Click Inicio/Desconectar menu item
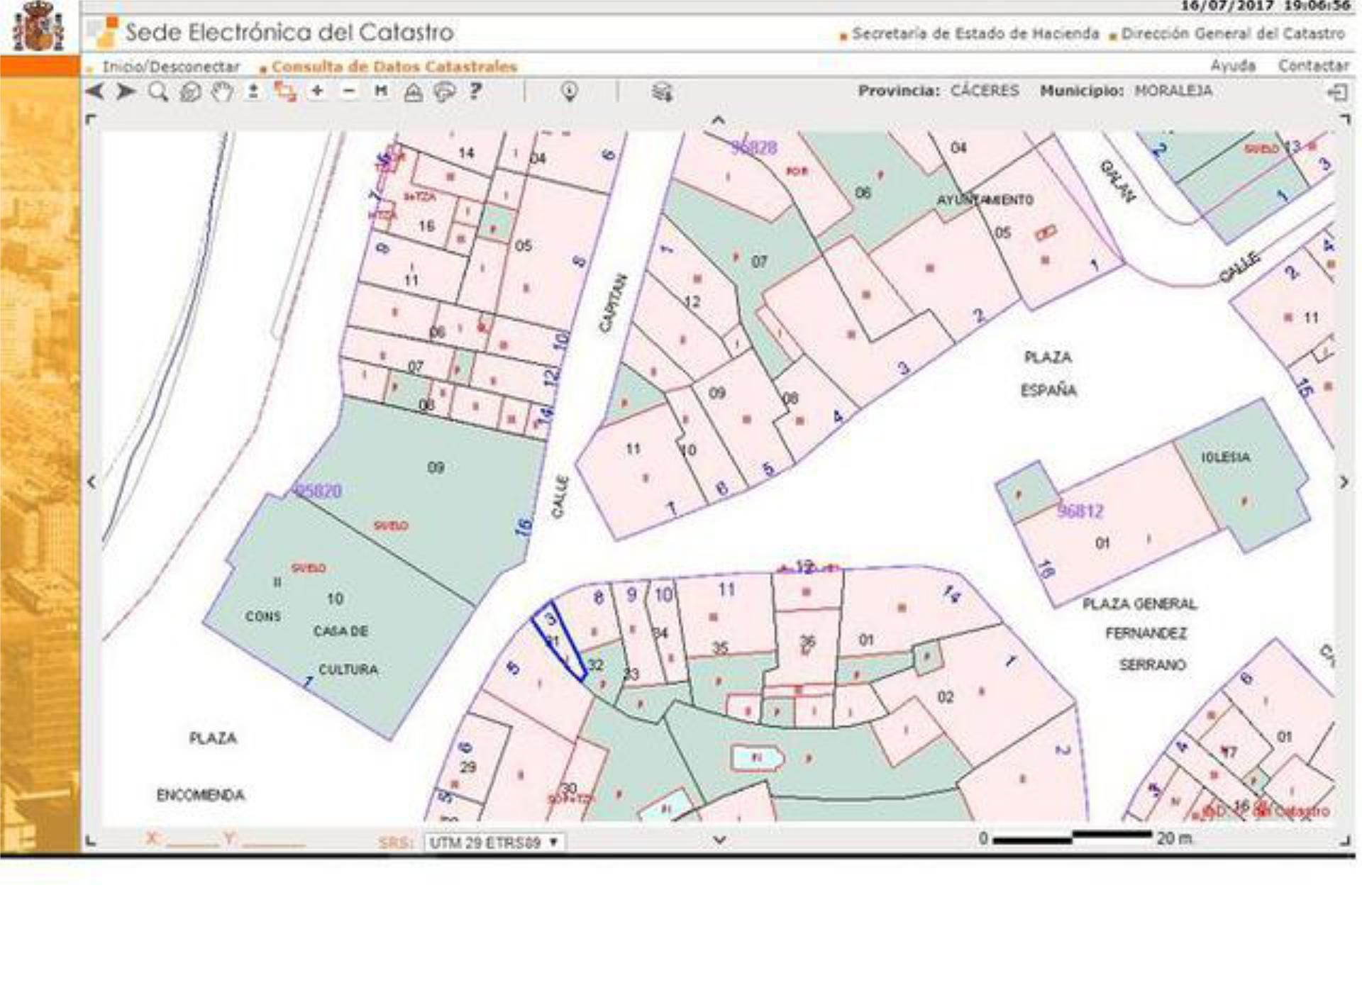 click(x=171, y=67)
